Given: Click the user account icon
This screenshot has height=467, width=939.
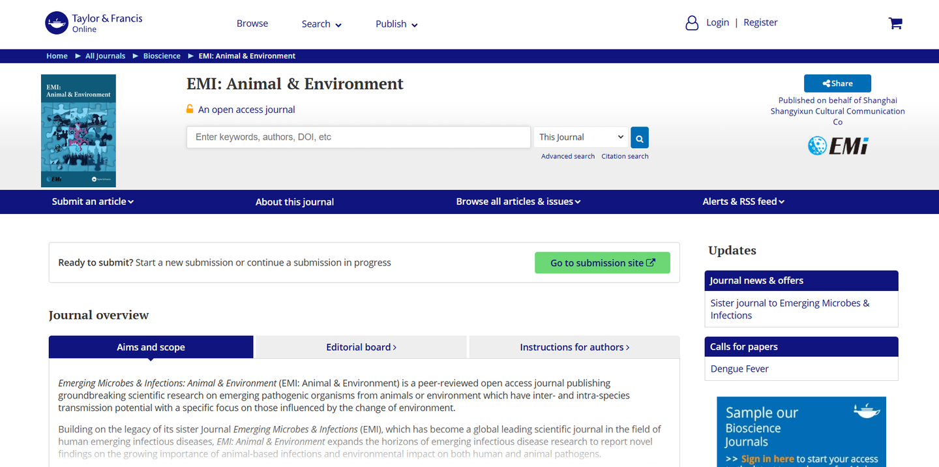Looking at the screenshot, I should tap(692, 23).
